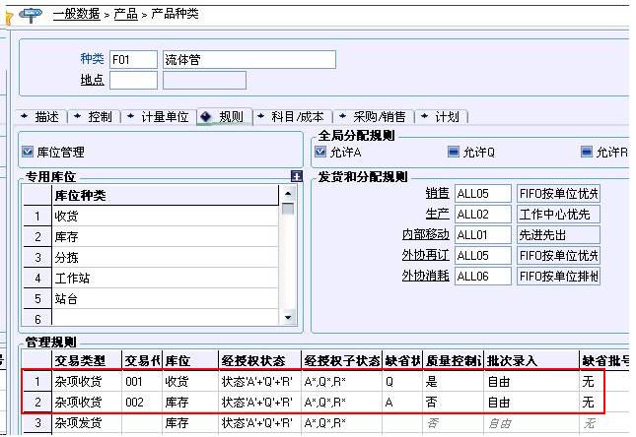Click the collapse icon on 专用库位 panel
Image resolution: width=636 pixels, height=437 pixels.
coord(296,176)
